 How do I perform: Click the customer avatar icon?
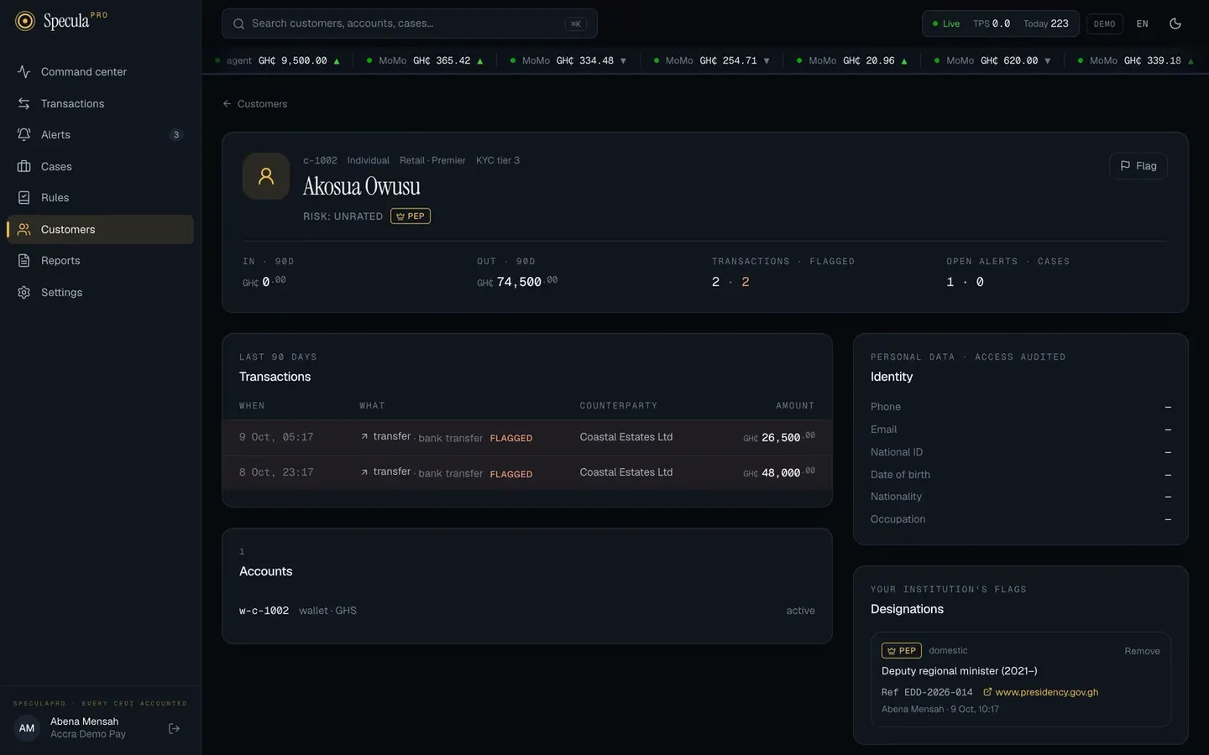pos(266,176)
